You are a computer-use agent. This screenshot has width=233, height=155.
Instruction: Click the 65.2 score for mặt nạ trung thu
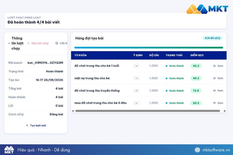(x=196, y=78)
